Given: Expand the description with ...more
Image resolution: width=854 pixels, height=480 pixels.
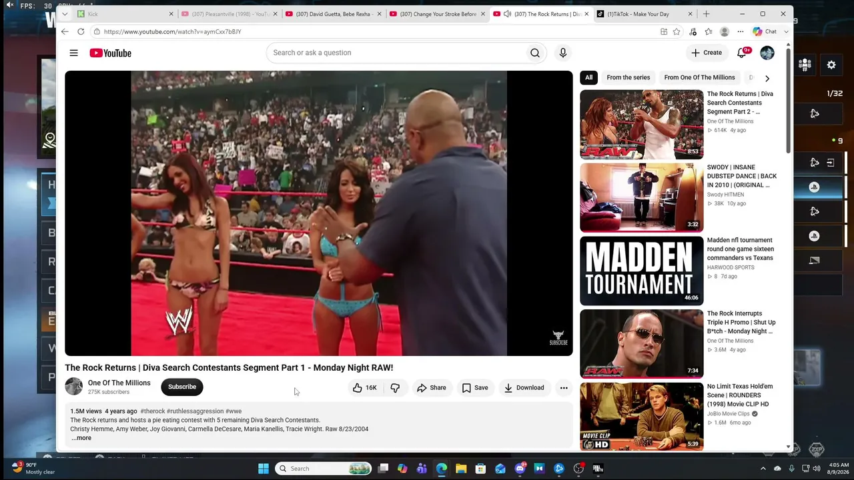Looking at the screenshot, I should pos(81,438).
